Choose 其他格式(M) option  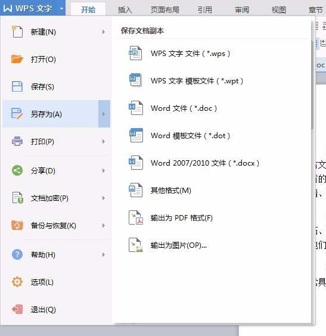coord(212,190)
